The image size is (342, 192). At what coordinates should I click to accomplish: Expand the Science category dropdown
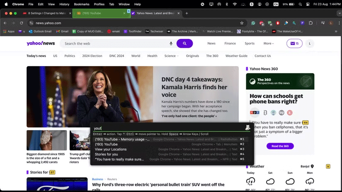click(172, 56)
